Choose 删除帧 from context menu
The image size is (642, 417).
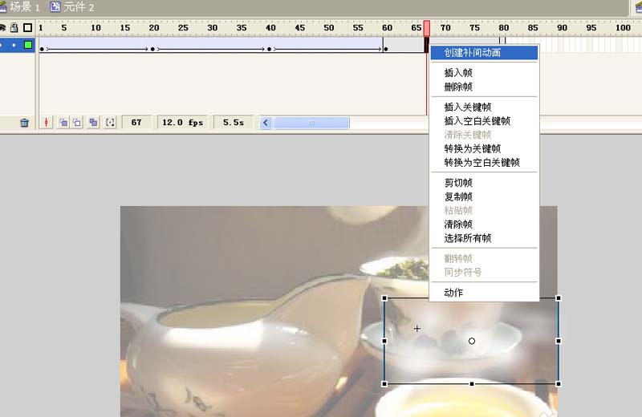tap(458, 87)
